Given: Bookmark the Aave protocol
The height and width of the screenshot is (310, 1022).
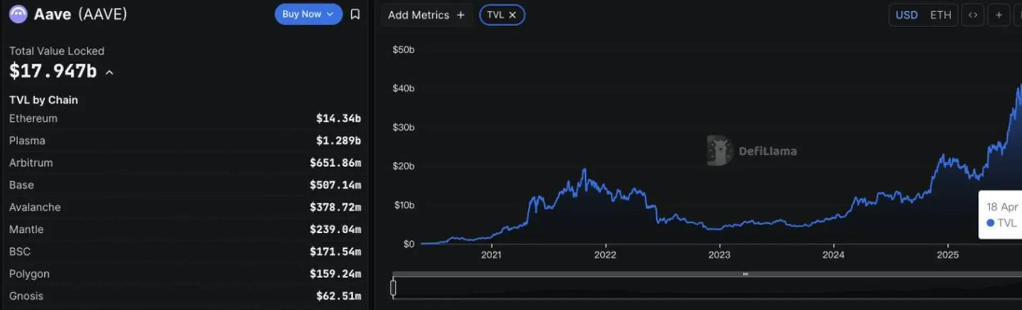Looking at the screenshot, I should 355,14.
